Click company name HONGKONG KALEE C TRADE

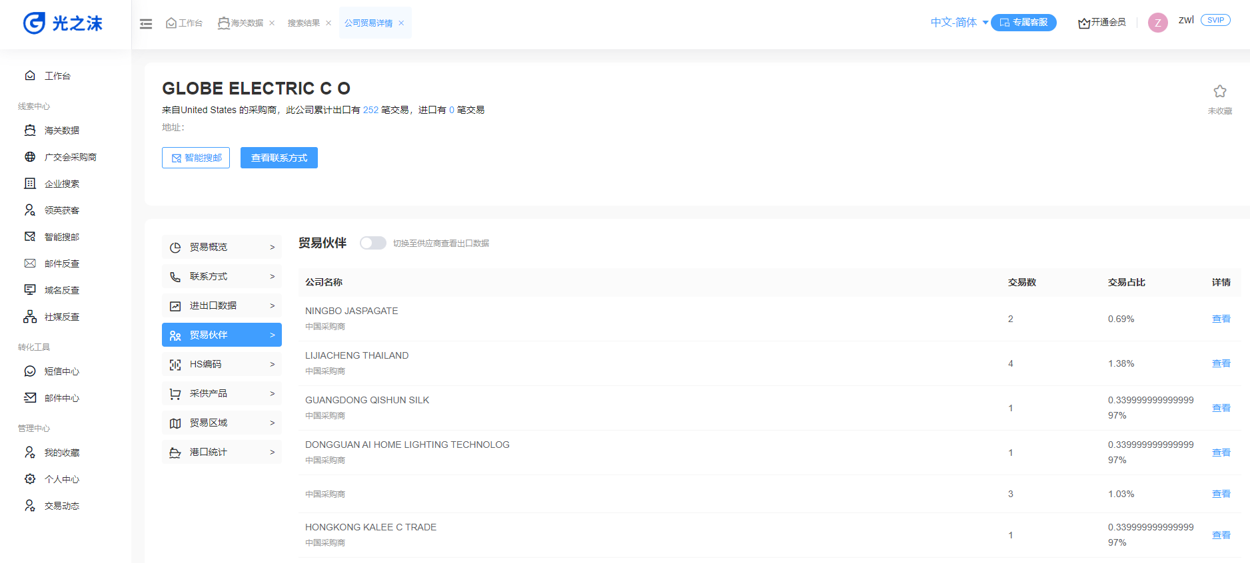click(370, 527)
